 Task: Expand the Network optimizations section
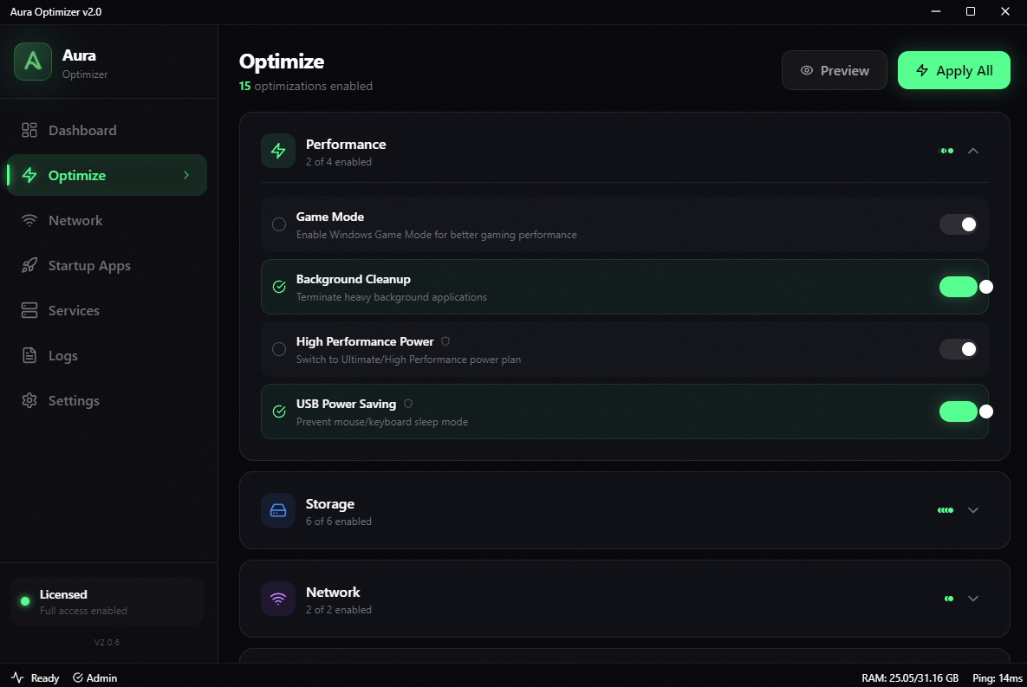tap(972, 599)
